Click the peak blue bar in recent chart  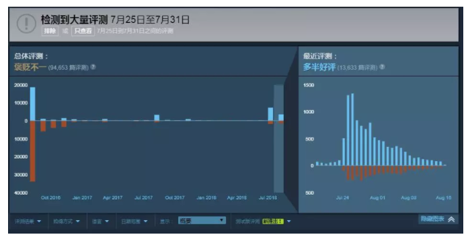coord(352,130)
